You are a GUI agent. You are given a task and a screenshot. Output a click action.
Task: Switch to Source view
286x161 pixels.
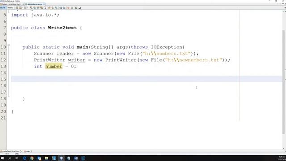click(x=3, y=8)
